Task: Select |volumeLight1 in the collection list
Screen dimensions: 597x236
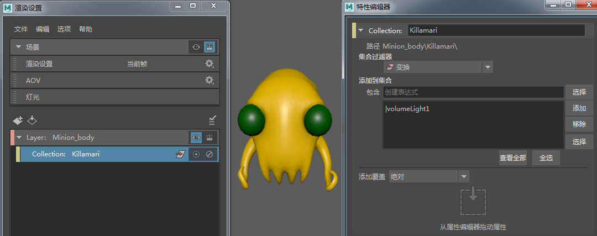Action: coord(407,109)
